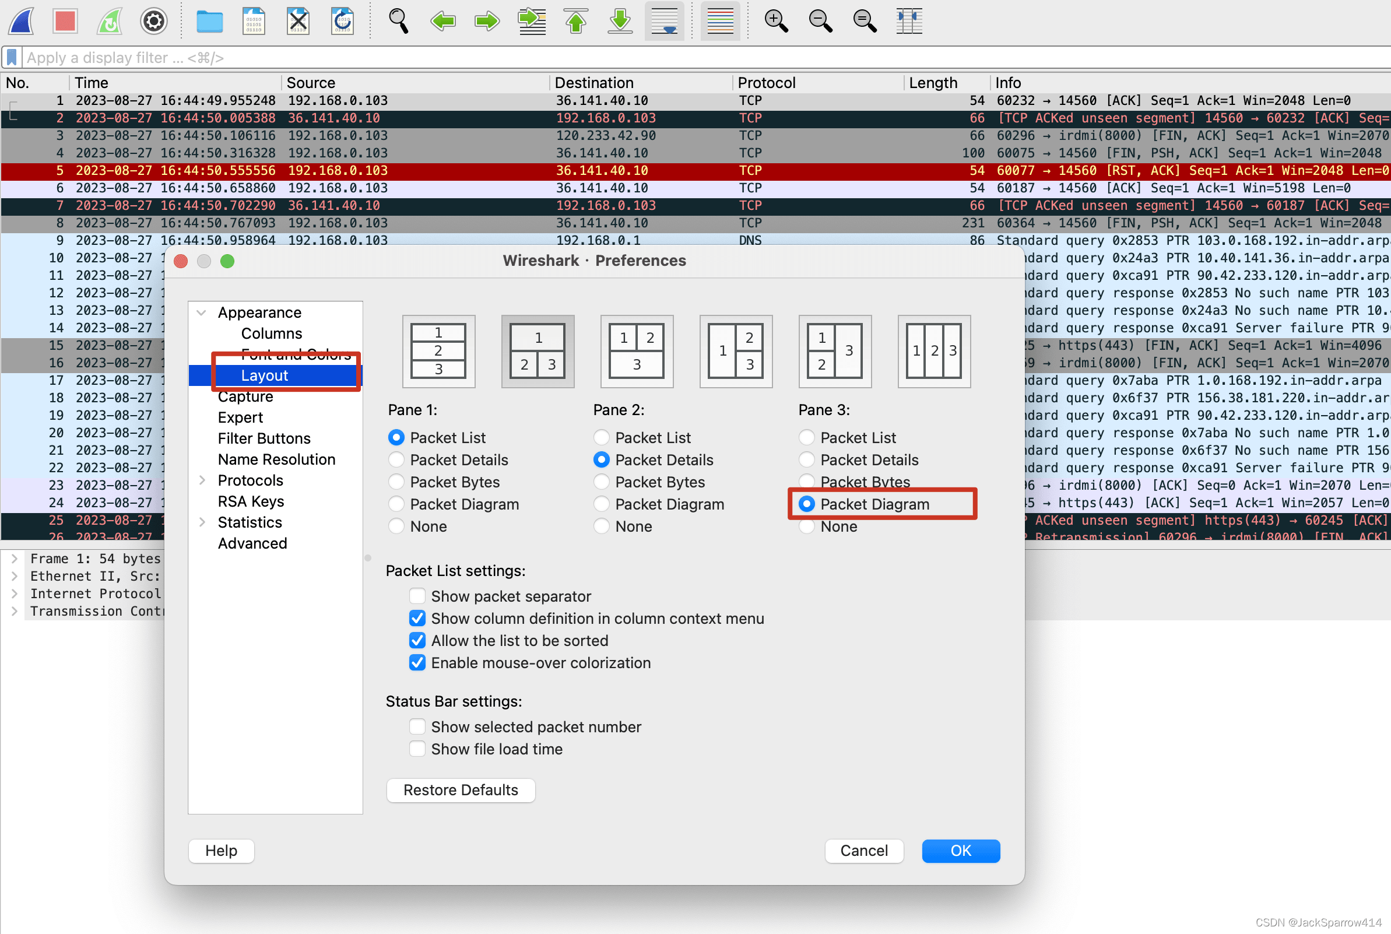Image resolution: width=1391 pixels, height=934 pixels.
Task: Disable Enable mouse-over colorization
Action: click(417, 663)
